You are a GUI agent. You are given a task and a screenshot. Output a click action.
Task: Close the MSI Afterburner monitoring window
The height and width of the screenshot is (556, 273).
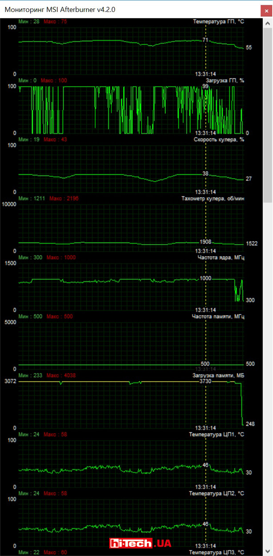pos(265,9)
